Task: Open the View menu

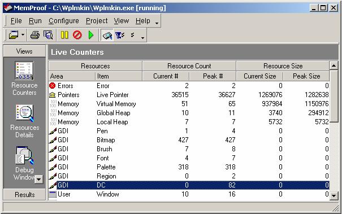Action: pos(122,21)
